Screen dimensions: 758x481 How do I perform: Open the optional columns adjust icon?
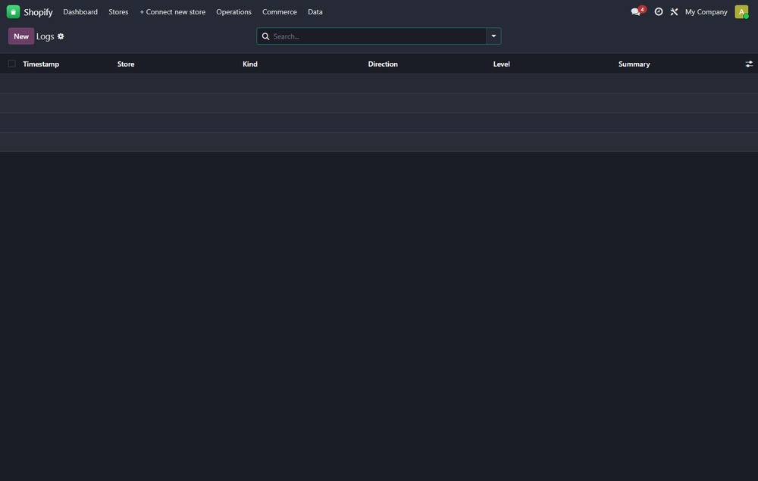pos(749,64)
